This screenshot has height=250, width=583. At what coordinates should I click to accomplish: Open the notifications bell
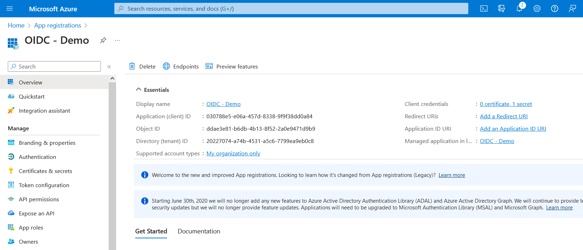(519, 9)
